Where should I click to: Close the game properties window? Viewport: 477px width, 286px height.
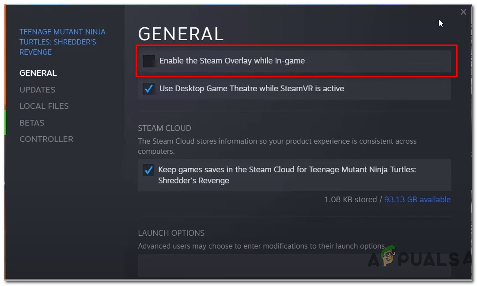463,12
